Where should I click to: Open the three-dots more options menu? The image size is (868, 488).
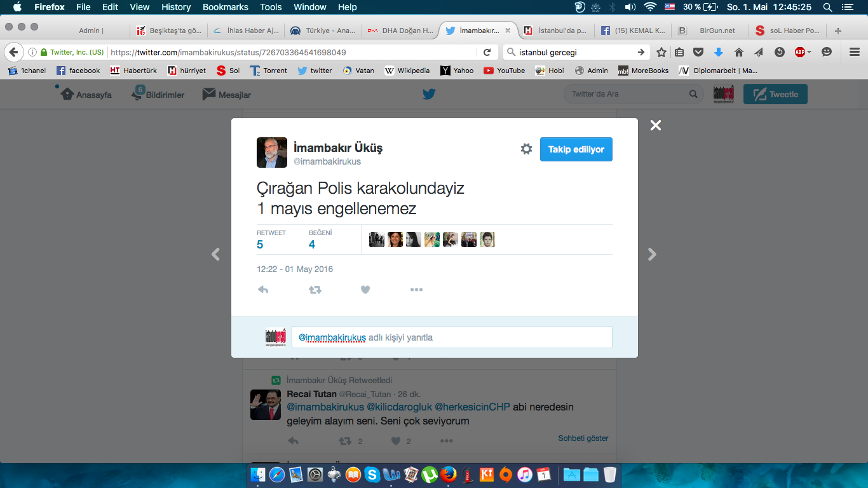coord(416,290)
